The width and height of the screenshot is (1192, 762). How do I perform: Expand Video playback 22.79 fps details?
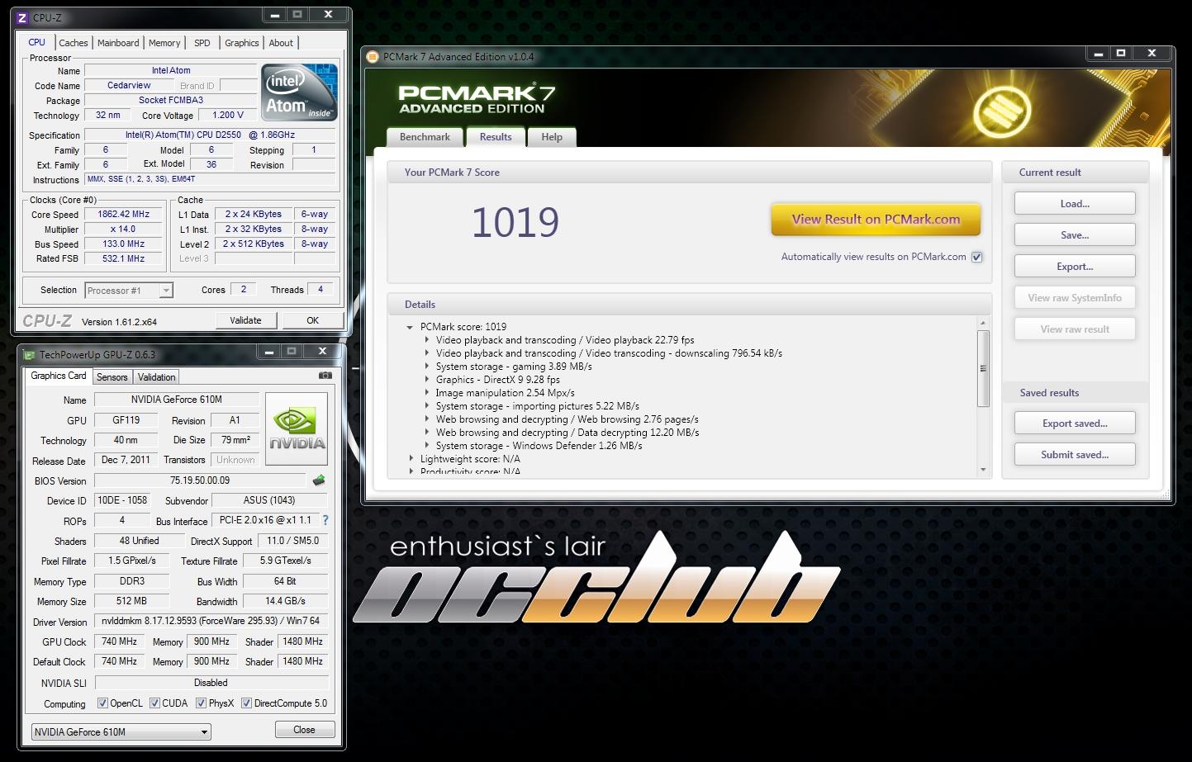point(427,340)
